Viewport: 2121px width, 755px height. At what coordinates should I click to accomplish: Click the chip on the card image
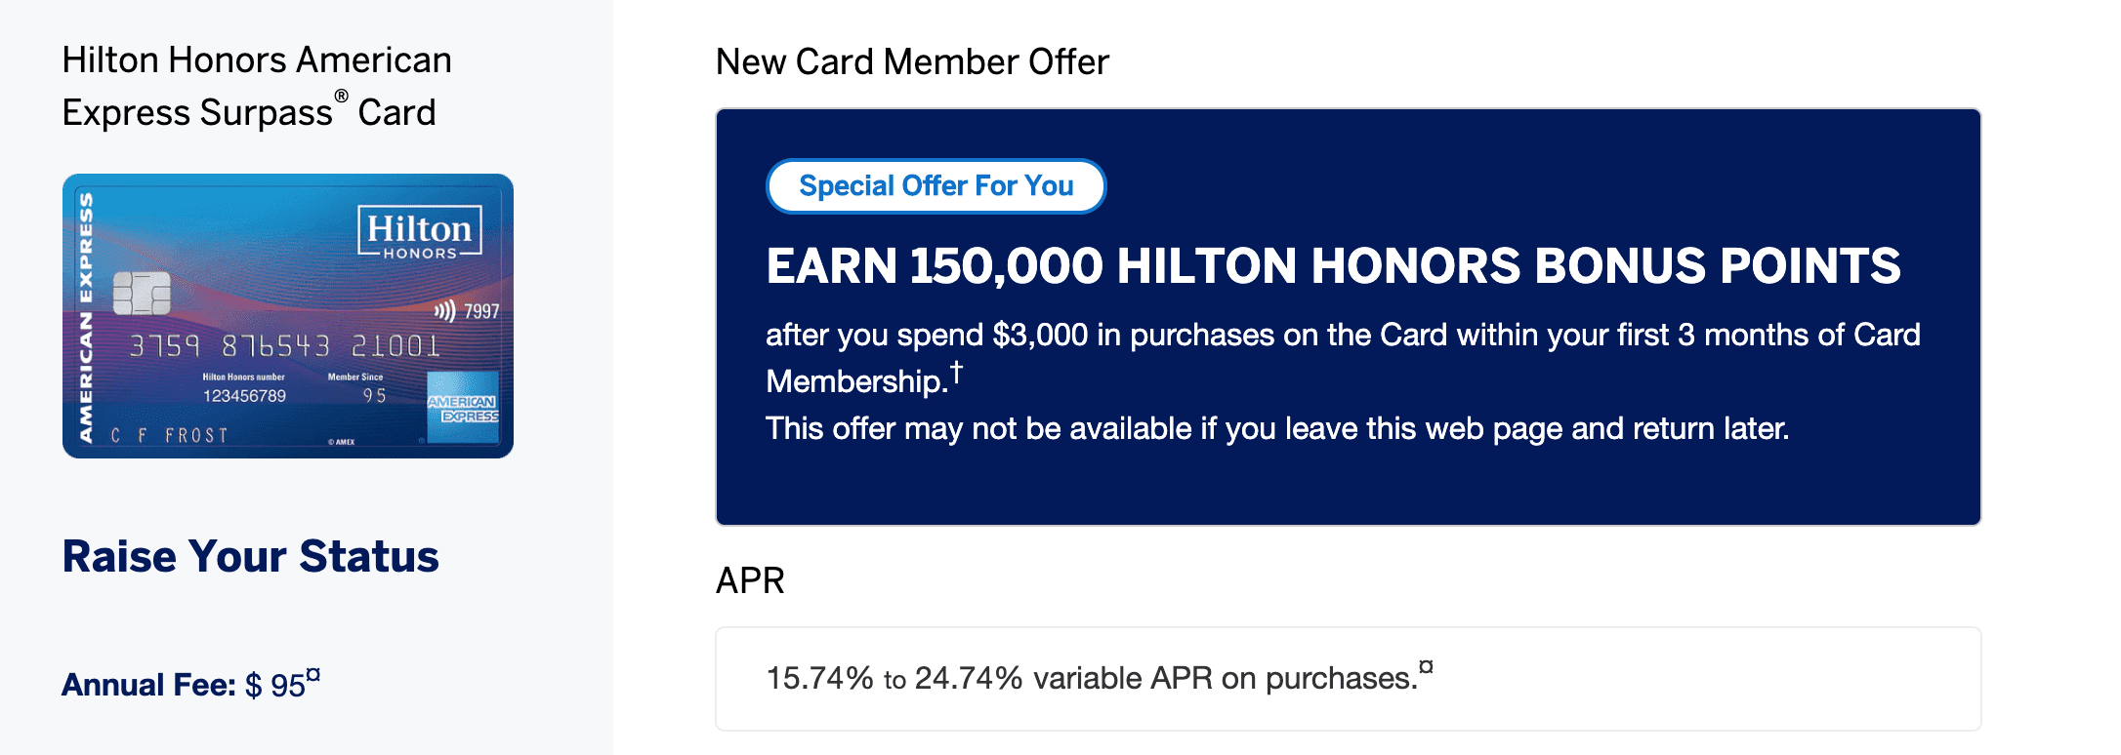coord(142,293)
